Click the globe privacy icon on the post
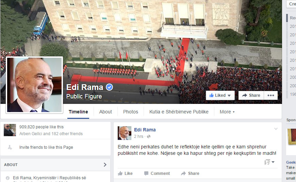 point(149,136)
